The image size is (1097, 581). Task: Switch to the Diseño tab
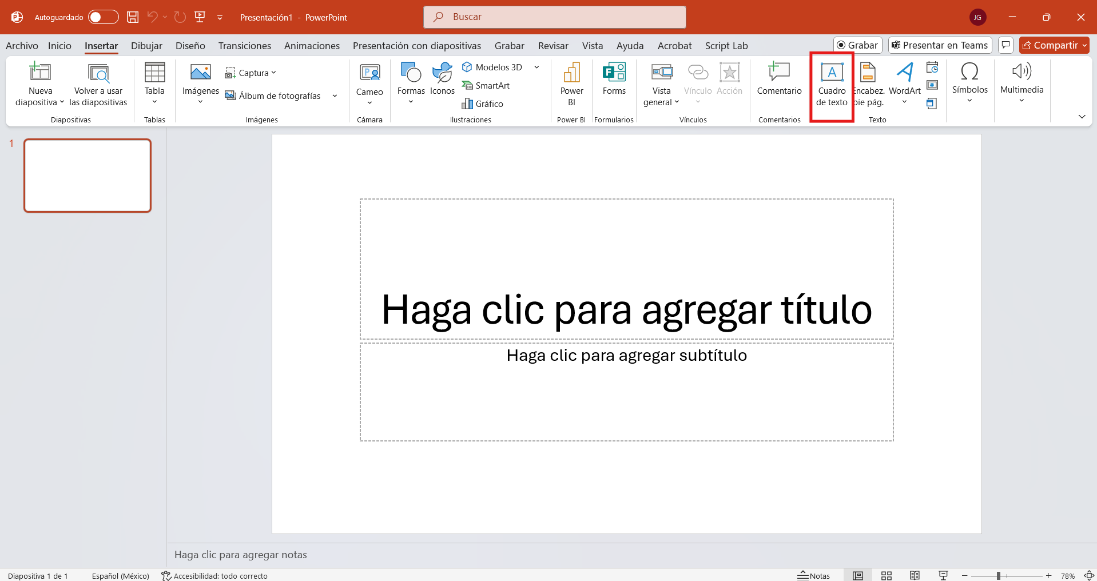pos(190,46)
